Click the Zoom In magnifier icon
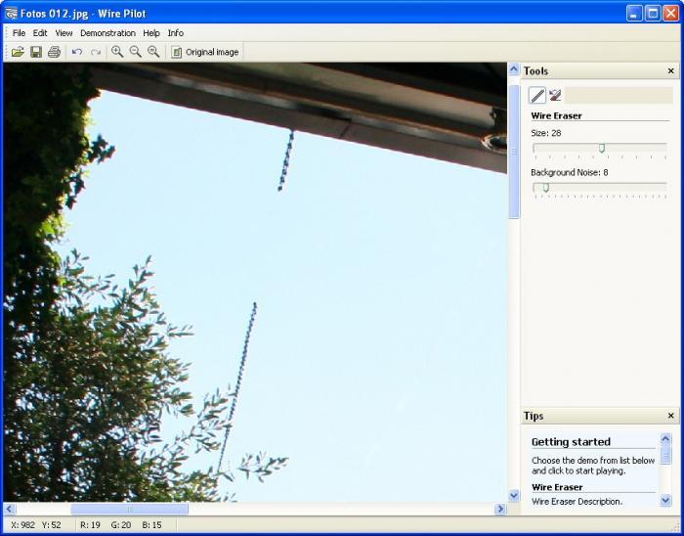The width and height of the screenshot is (684, 536). [117, 52]
